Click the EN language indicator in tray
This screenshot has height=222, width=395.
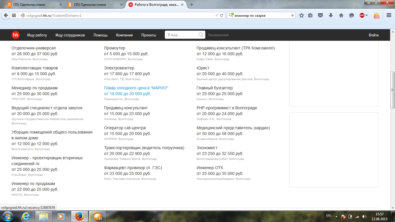click(x=328, y=216)
